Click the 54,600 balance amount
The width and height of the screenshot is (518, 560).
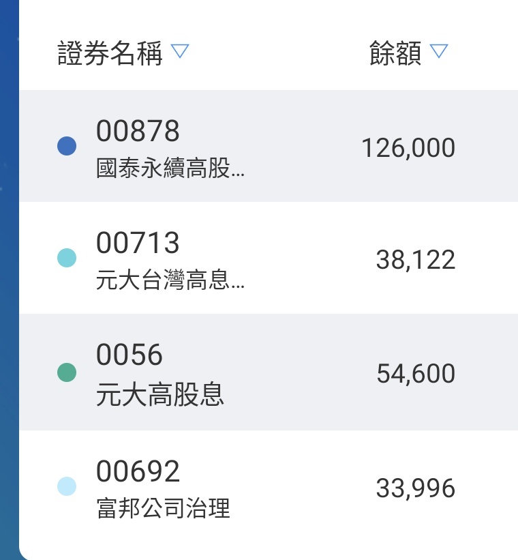click(x=416, y=374)
